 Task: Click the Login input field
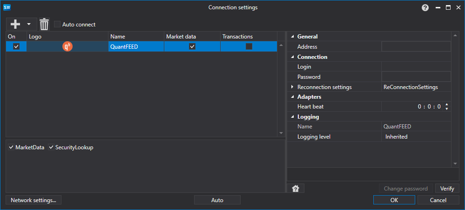[416, 67]
